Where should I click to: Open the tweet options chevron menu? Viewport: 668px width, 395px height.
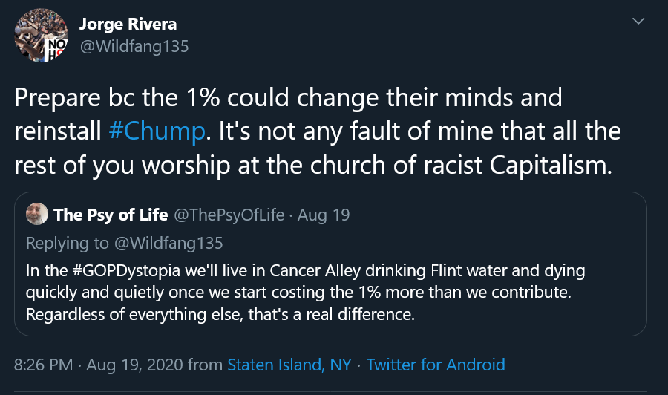638,22
